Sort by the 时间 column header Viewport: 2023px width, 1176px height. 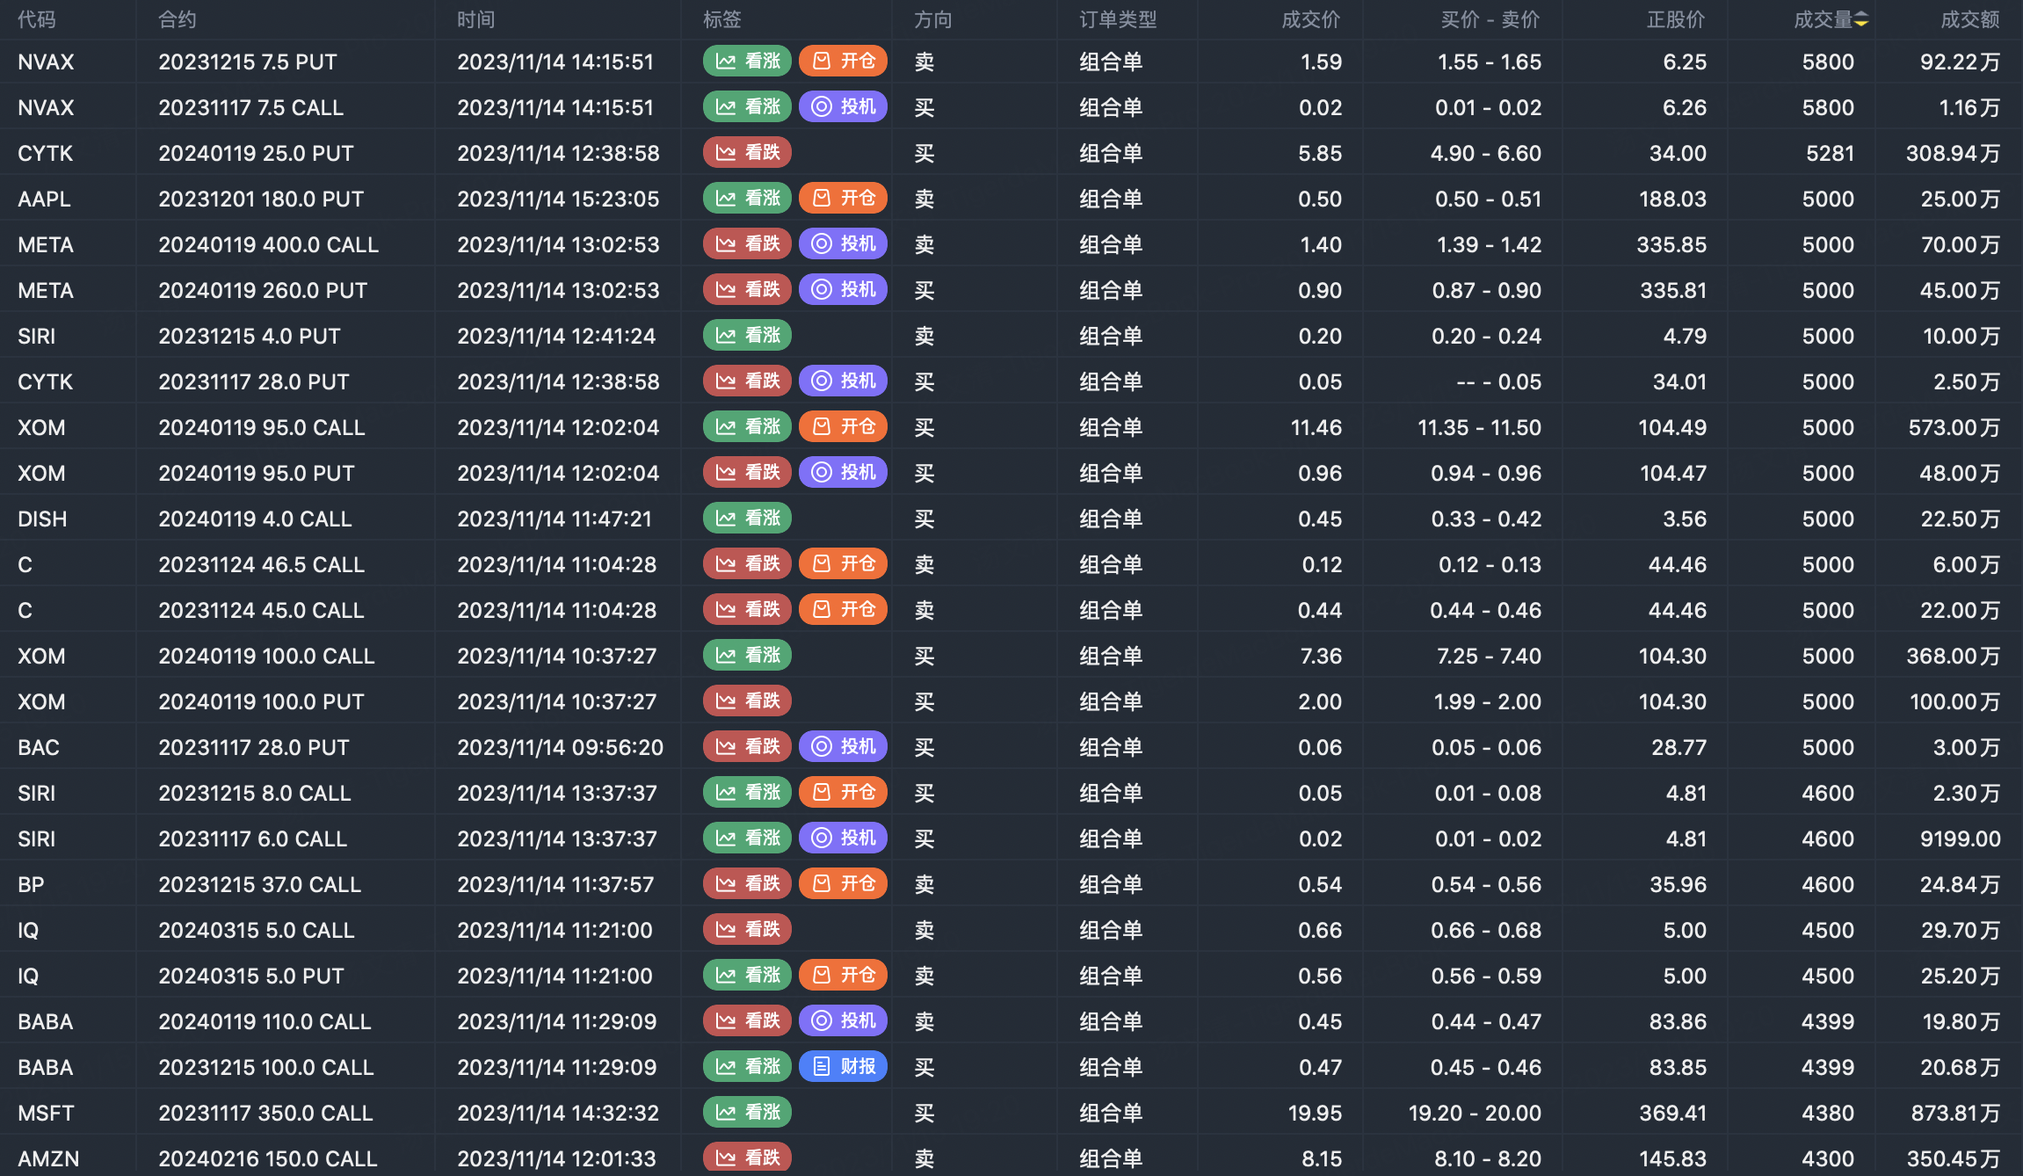[x=476, y=19]
